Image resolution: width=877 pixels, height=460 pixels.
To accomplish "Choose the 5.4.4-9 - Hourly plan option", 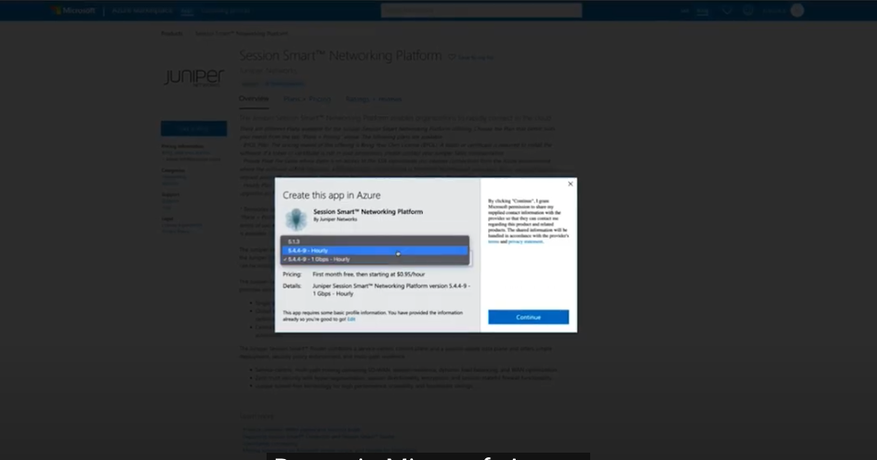I will [x=375, y=251].
